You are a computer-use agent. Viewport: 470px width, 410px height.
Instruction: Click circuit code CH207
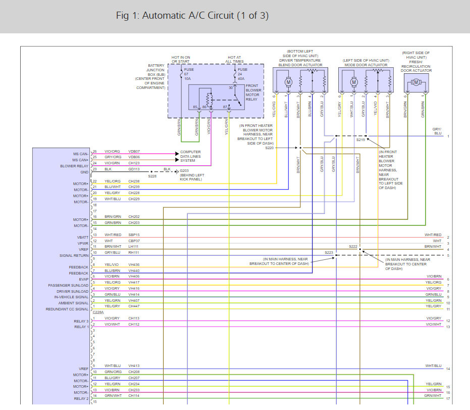[134, 378]
